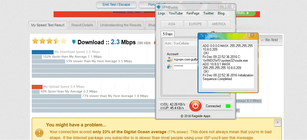The image size is (307, 140).
Task: Click the EUROPE region button
Action: coord(195,24)
